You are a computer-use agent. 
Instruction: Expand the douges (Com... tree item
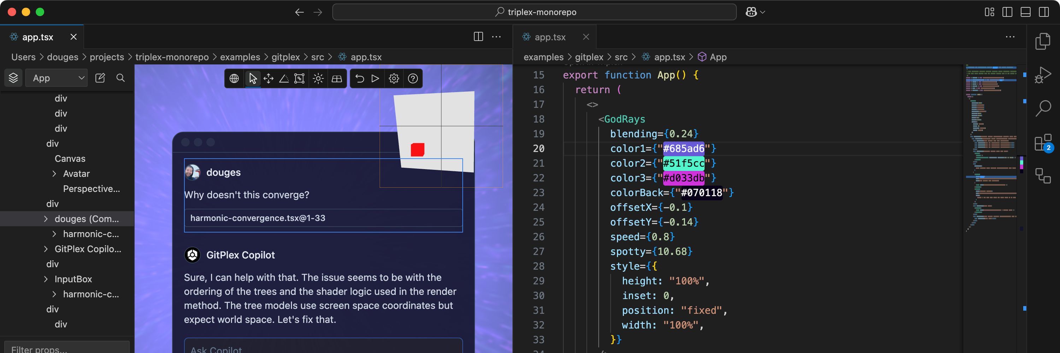pos(46,219)
